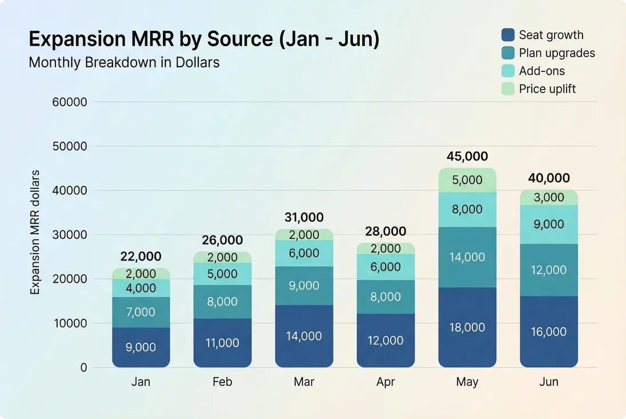626x419 pixels.
Task: Select the Price uplift legend icon
Action: 507,89
